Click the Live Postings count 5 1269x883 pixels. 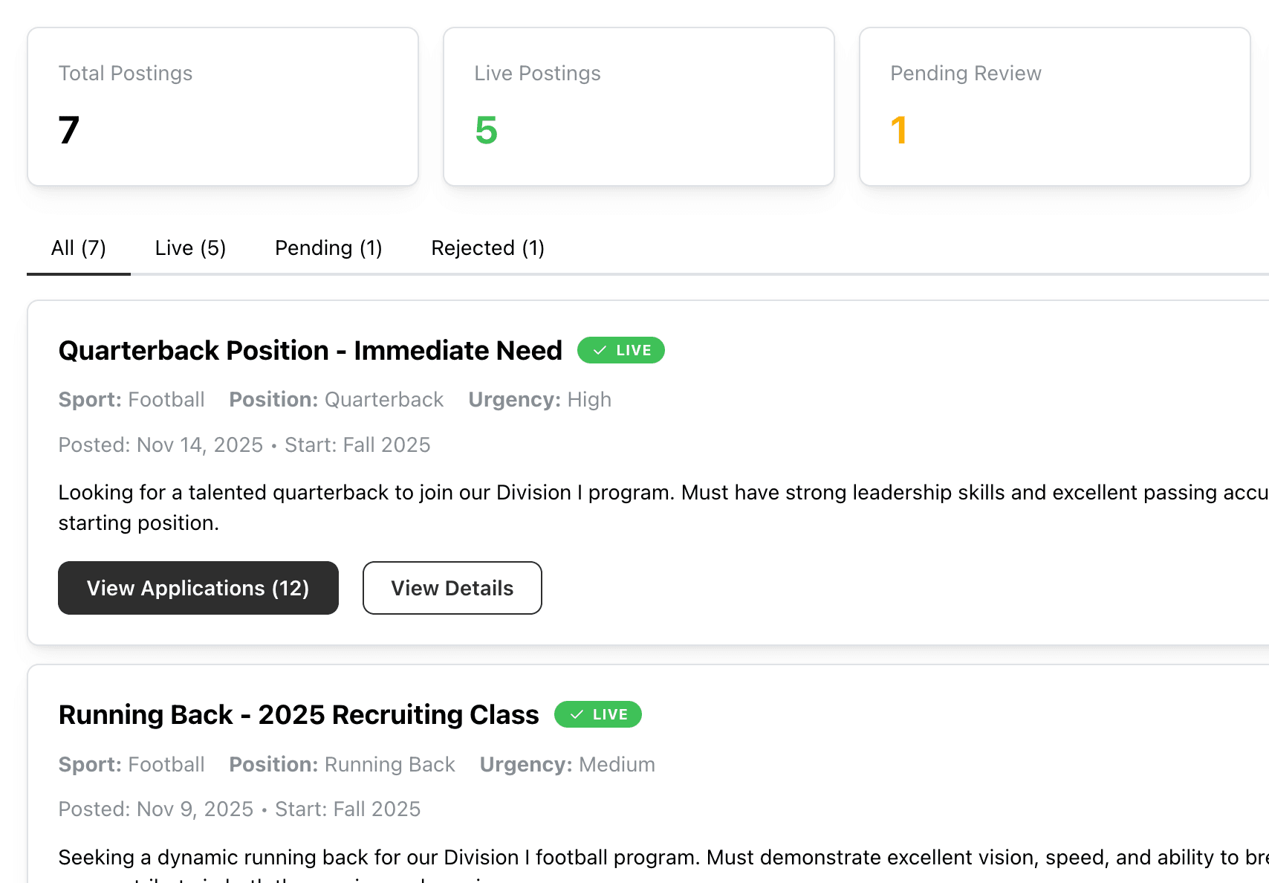coord(485,132)
